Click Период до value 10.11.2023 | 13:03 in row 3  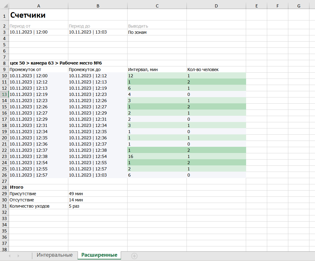pyautogui.click(x=98, y=32)
